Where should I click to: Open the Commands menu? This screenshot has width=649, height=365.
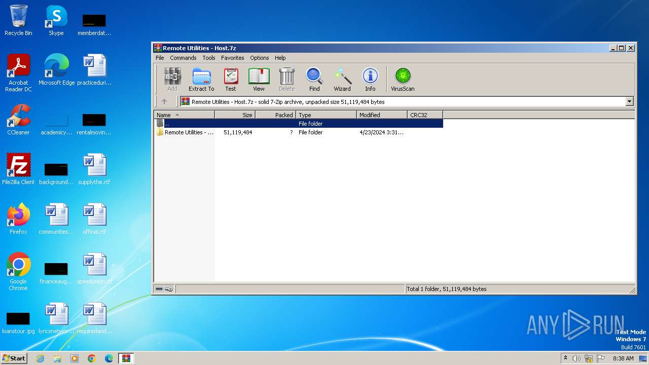[x=183, y=58]
